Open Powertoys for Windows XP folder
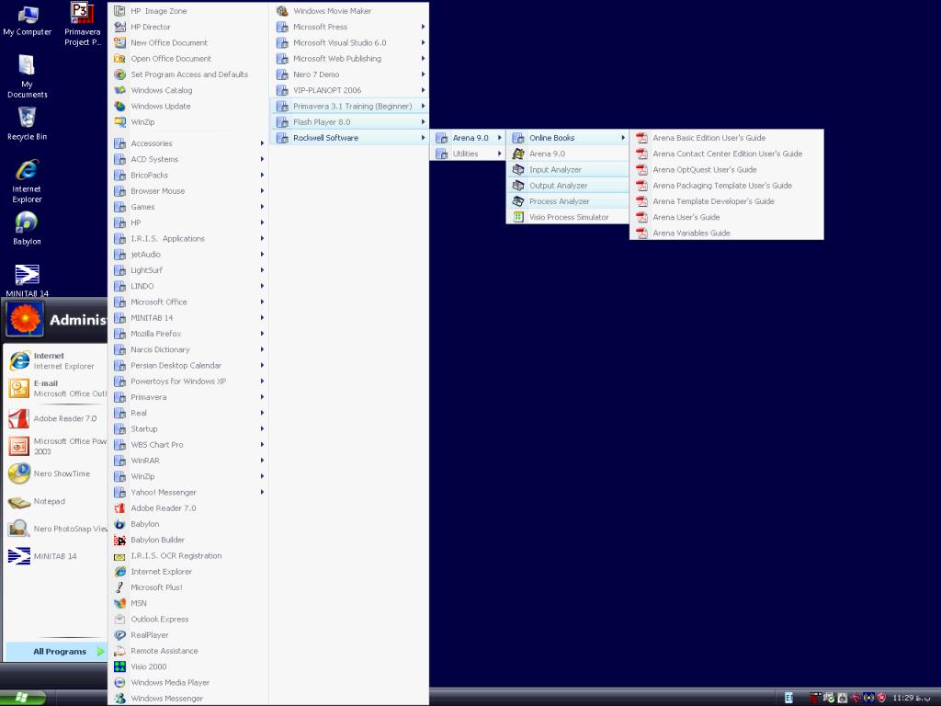The width and height of the screenshot is (941, 706). (189, 381)
